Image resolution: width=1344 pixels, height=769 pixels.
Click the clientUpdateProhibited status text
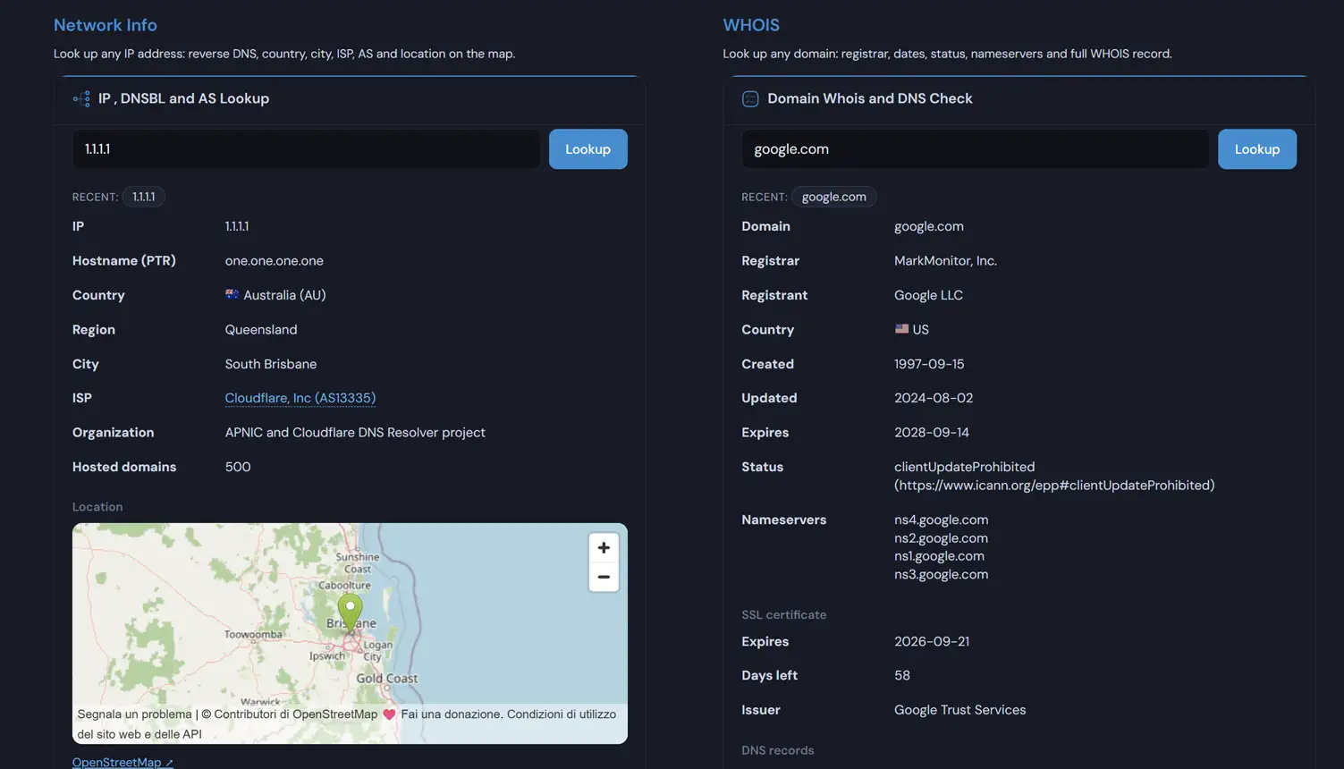1054,476
